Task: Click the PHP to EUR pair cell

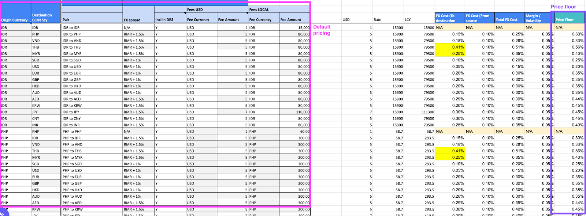Action: click(92, 177)
